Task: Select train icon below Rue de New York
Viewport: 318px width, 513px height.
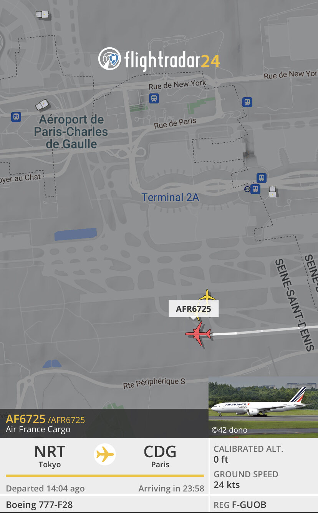Action: pos(154,98)
